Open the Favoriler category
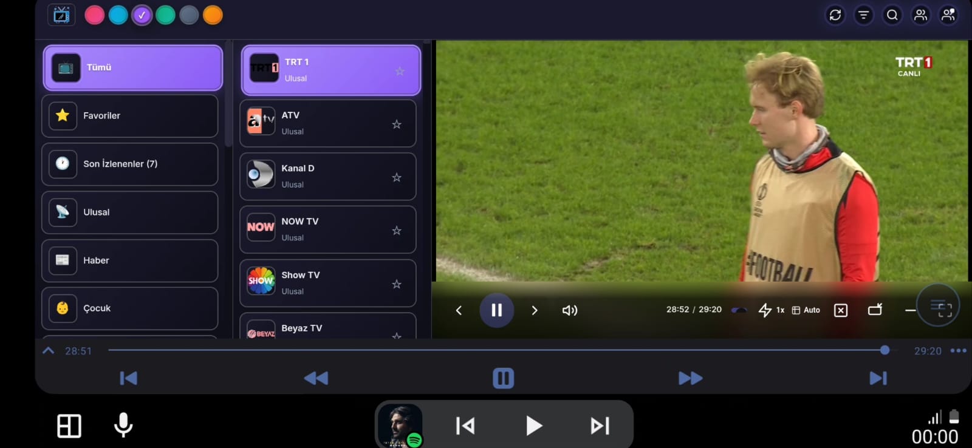This screenshot has width=972, height=448. (129, 115)
